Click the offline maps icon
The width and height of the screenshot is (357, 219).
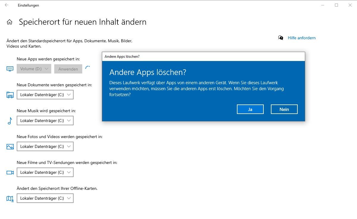(x=10, y=199)
